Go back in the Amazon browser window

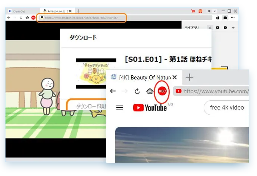pyautogui.click(x=9, y=17)
